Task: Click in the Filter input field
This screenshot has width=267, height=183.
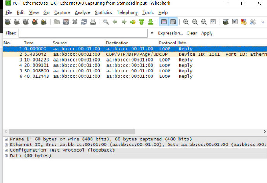Action: point(83,33)
